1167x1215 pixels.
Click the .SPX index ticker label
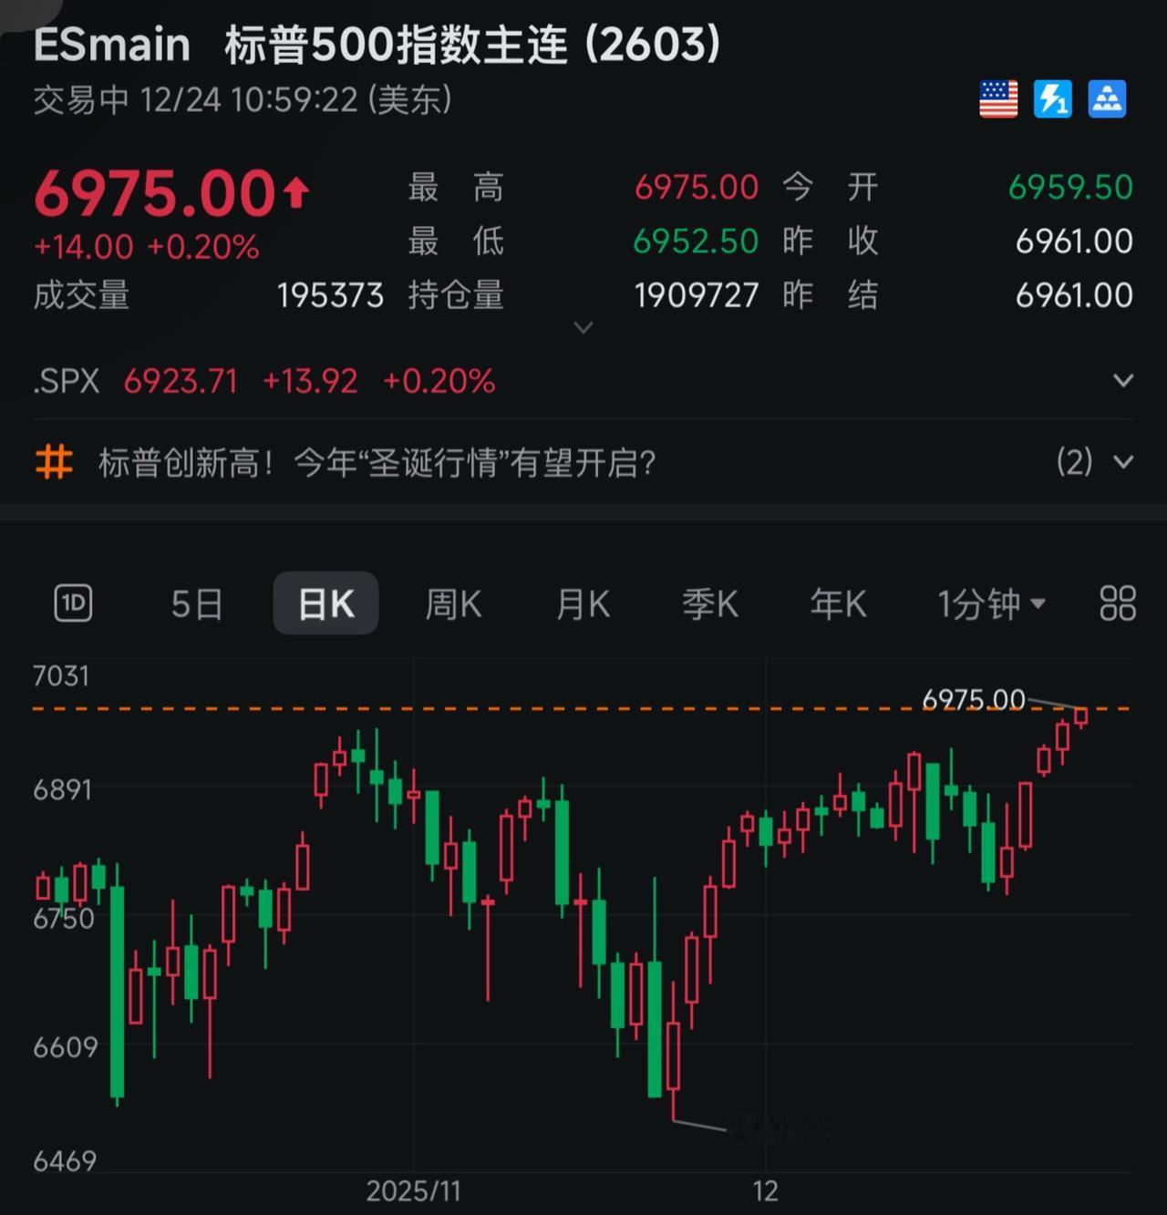[64, 382]
